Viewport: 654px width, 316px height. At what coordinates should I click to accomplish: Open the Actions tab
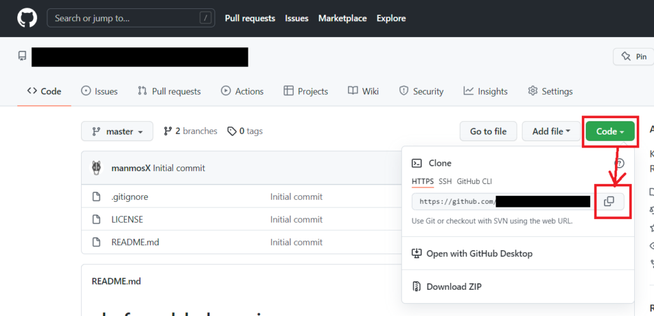tap(242, 91)
